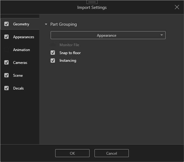Confirm import with the OK button
184x162 pixels.
click(x=72, y=153)
